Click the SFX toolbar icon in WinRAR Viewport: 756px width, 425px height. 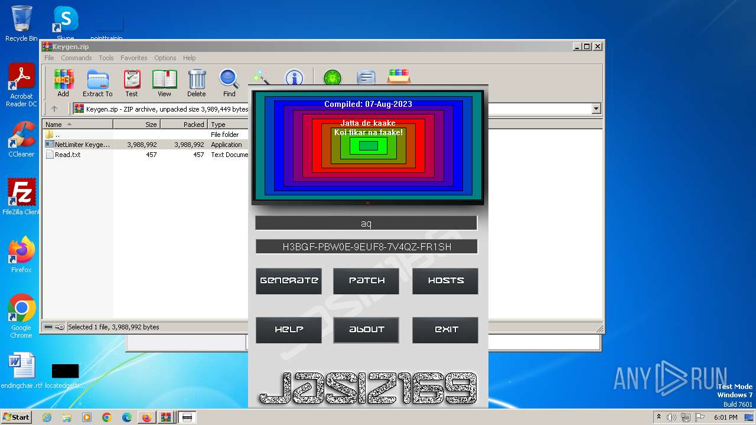point(399,78)
